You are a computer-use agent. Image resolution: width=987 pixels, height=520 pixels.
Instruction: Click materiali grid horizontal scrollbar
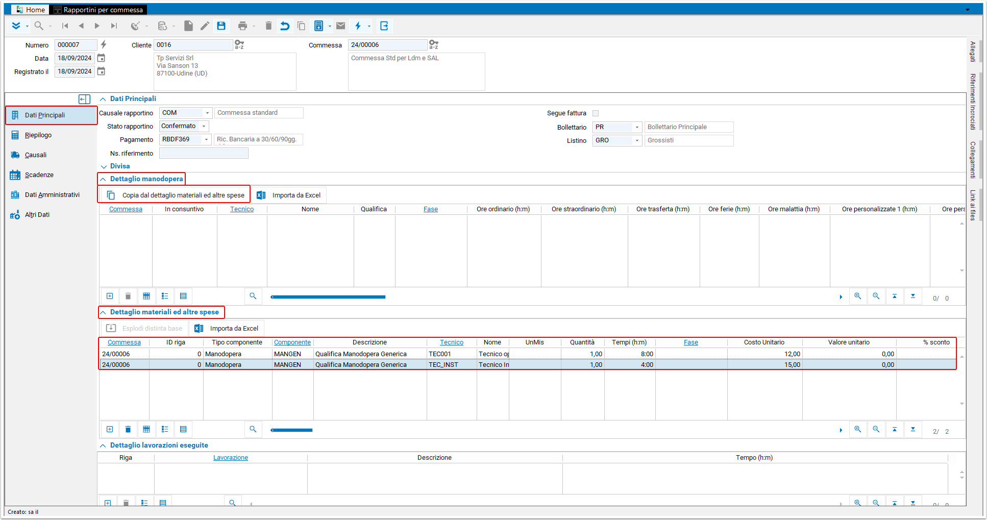291,430
